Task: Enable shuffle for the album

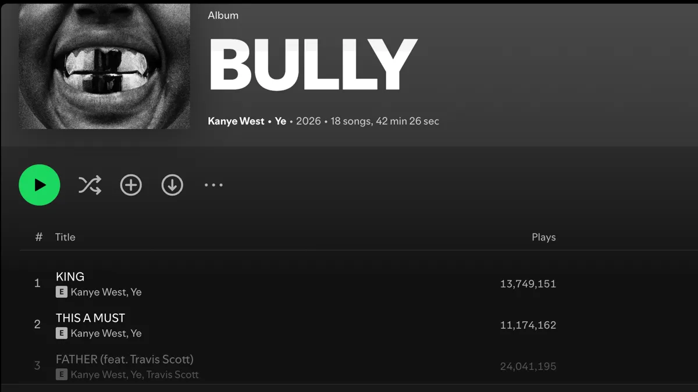Action: click(90, 185)
